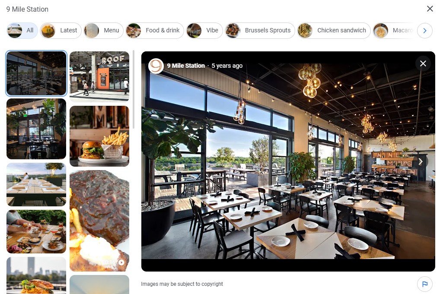Click the thumbnail list scrollbar
The height and width of the screenshot is (294, 443).
(x=134, y=90)
